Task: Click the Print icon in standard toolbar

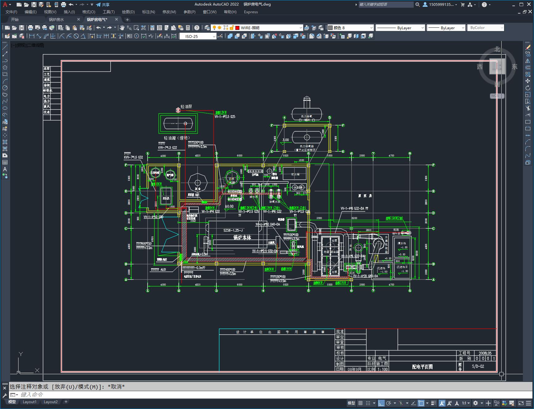Action: click(31, 28)
